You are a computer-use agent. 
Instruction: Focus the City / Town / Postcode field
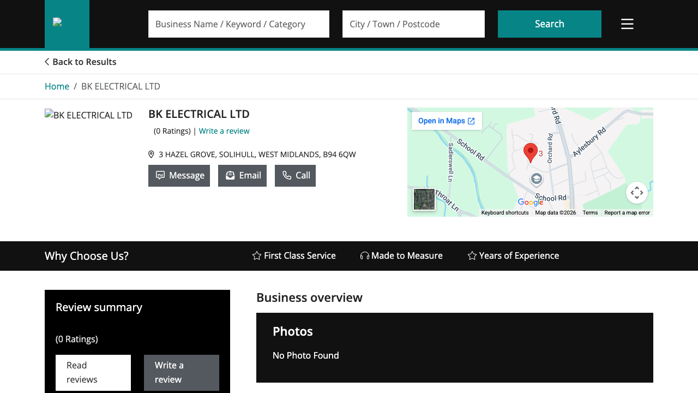(x=413, y=24)
